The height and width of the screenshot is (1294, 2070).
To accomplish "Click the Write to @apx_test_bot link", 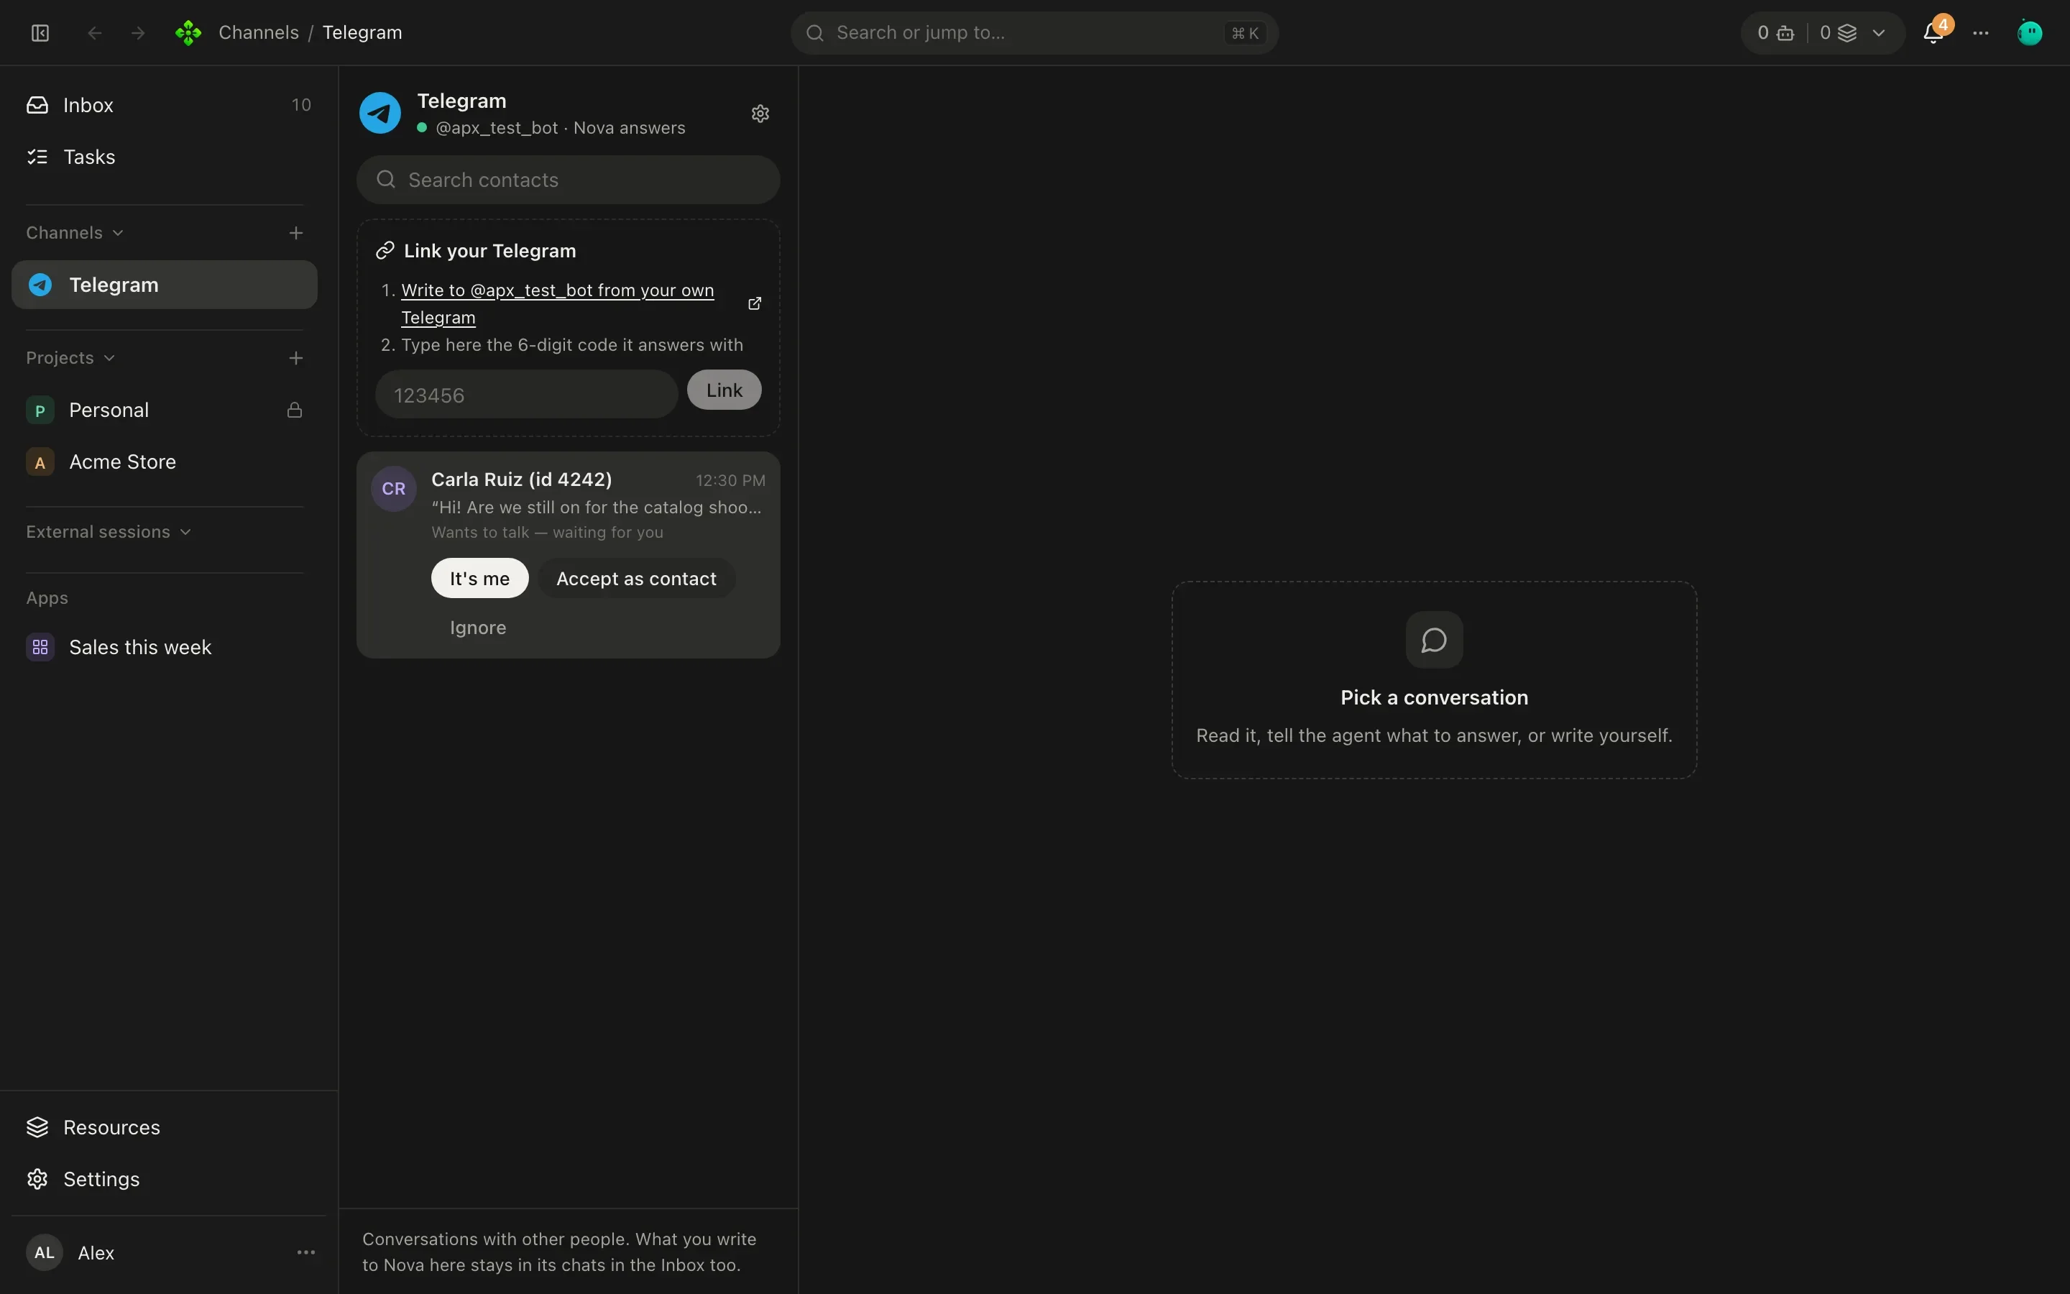I will (x=558, y=304).
